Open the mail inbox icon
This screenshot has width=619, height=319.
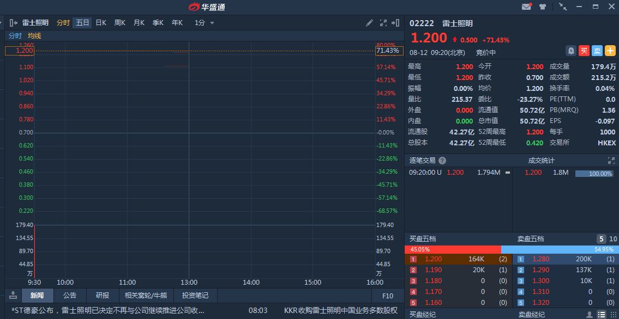[526, 7]
